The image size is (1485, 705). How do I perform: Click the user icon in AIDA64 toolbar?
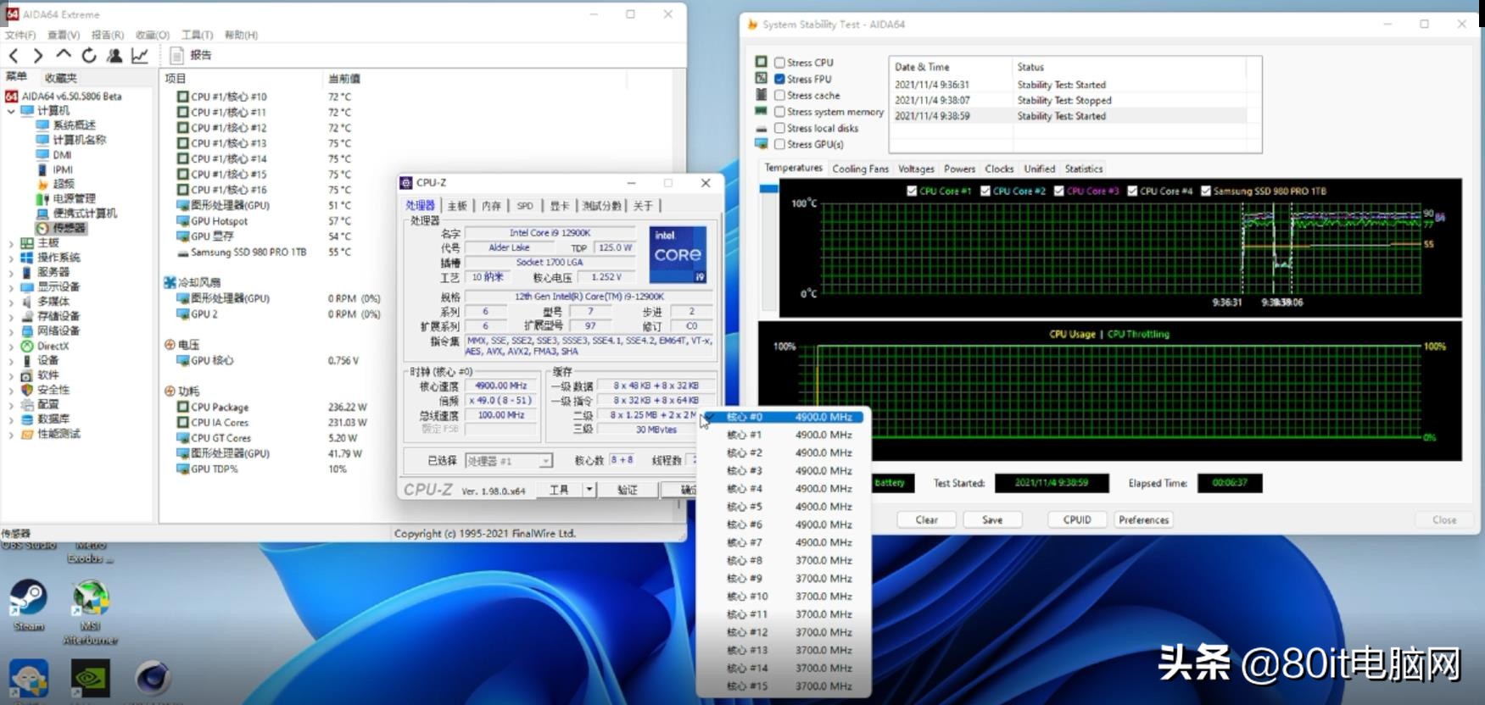pyautogui.click(x=114, y=56)
